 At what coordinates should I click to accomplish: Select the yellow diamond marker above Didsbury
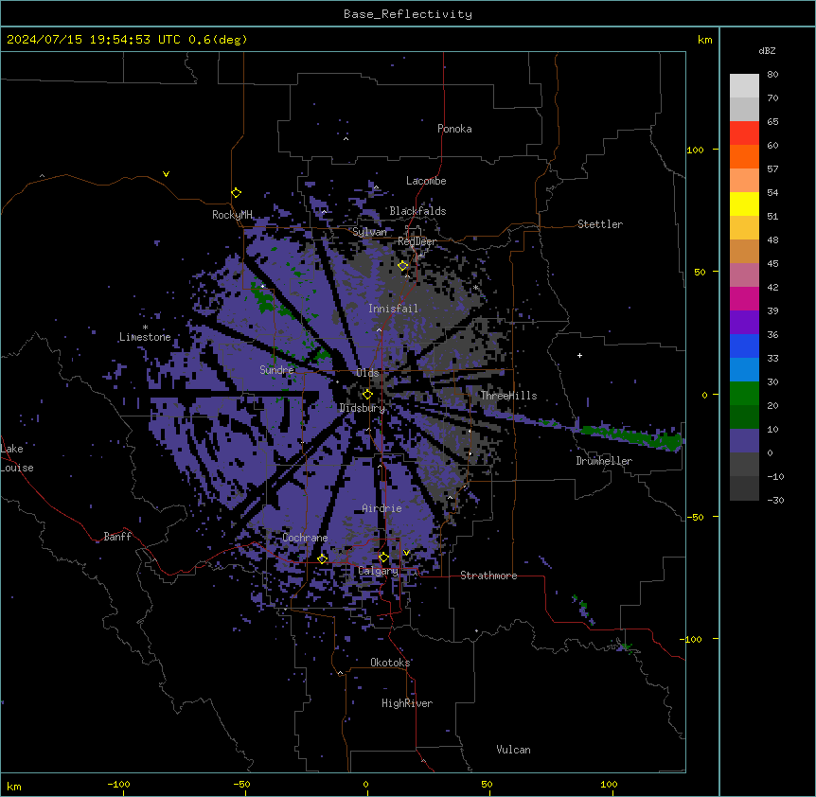coord(367,394)
